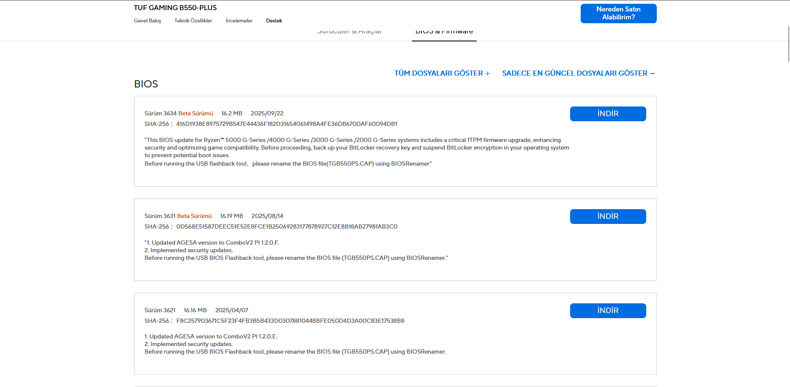This screenshot has width=790, height=387.
Task: Download BIOS version 3631 with İNDİR
Action: click(608, 216)
